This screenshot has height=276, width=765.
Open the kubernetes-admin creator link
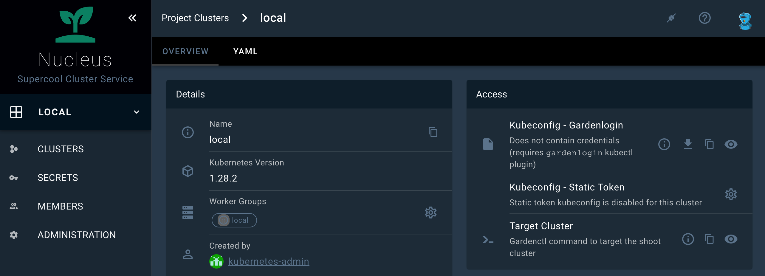[x=268, y=261]
